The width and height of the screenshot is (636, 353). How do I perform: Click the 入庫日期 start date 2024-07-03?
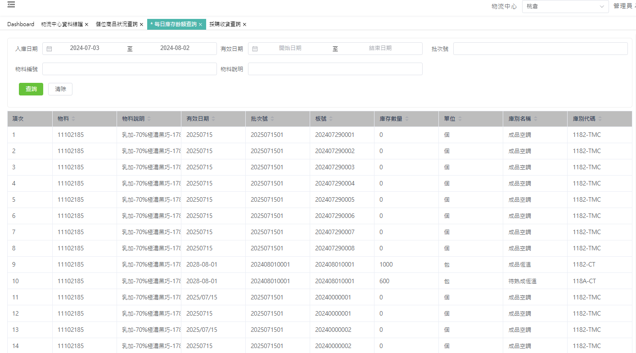coord(85,48)
